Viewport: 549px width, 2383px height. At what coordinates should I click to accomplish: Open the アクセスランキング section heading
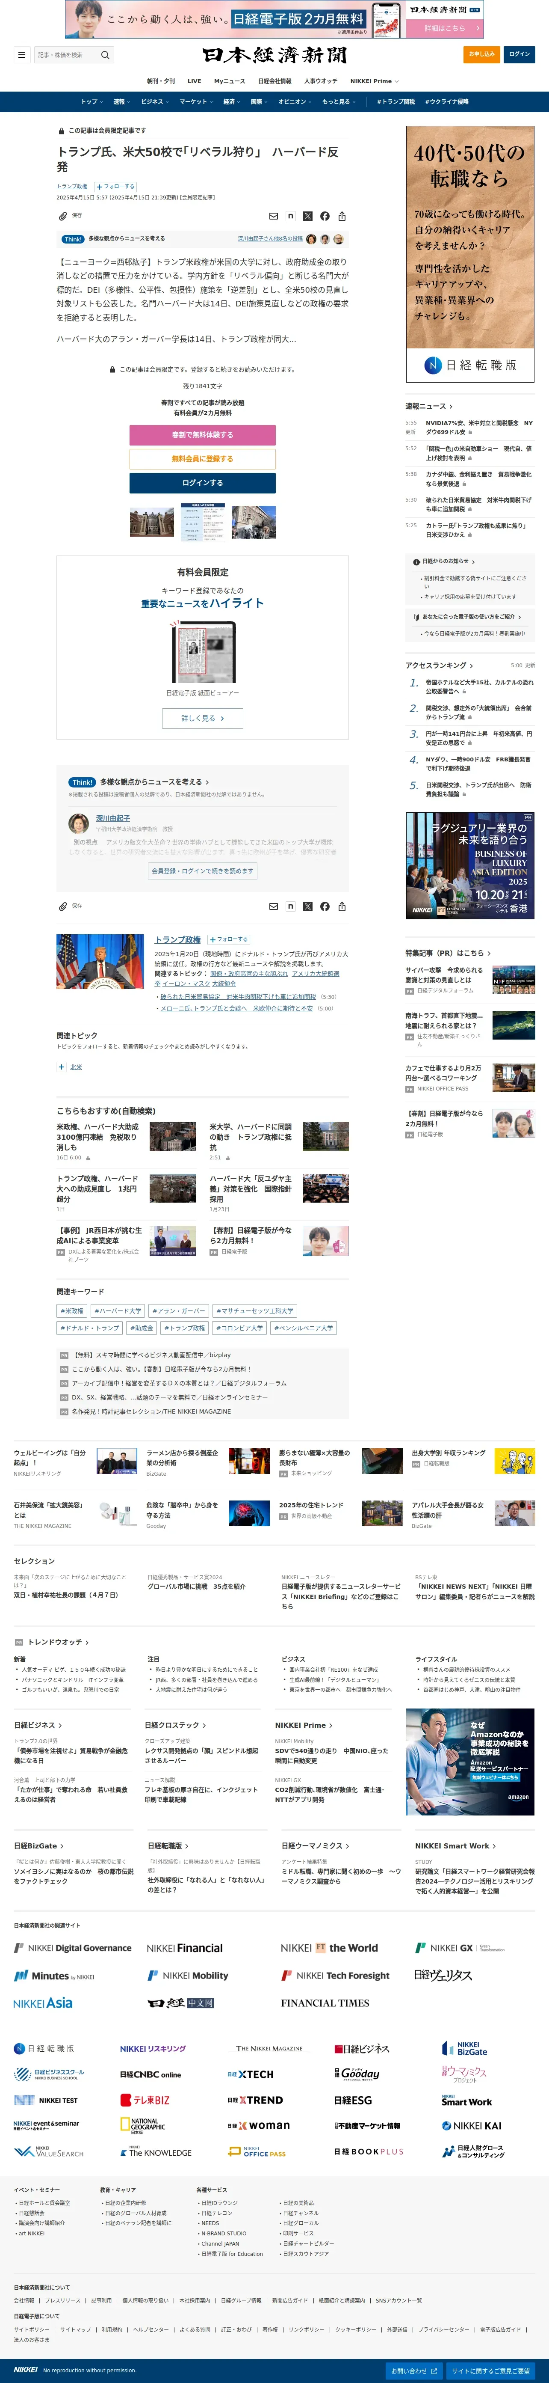pyautogui.click(x=439, y=665)
